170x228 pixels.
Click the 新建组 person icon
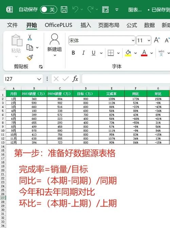click(x=54, y=39)
